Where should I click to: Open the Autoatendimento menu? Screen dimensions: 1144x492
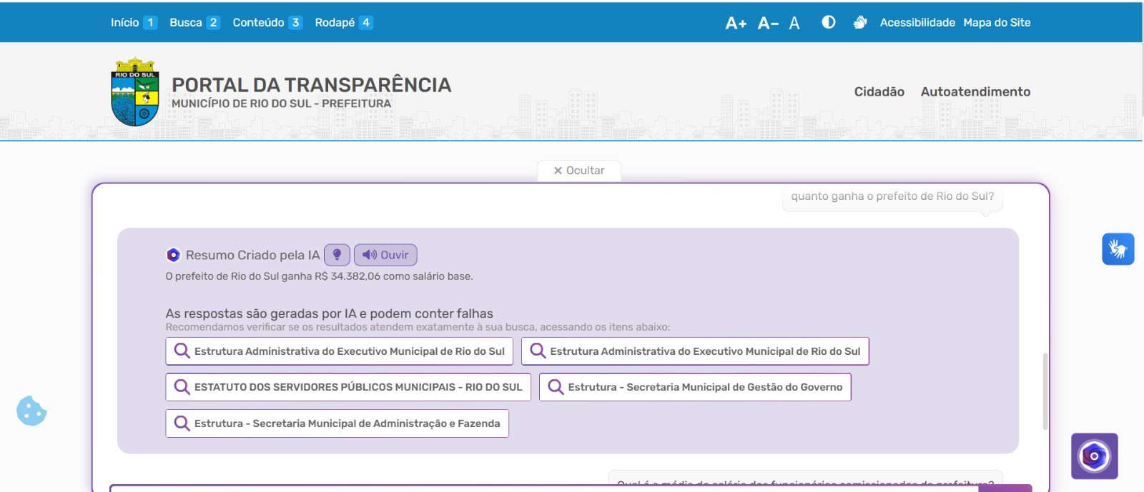point(975,91)
